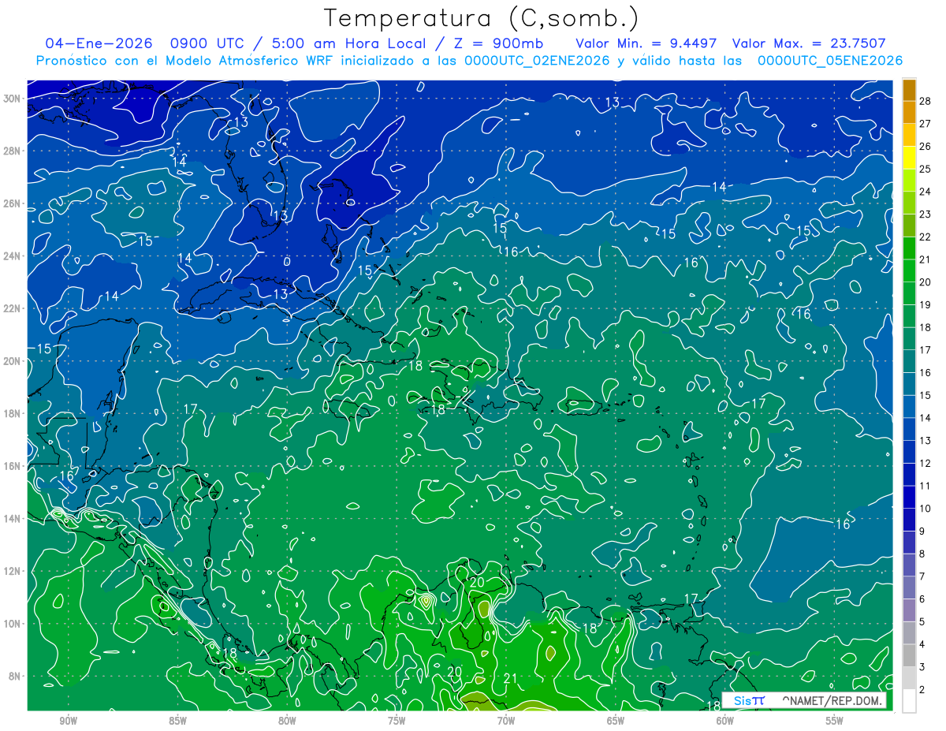This screenshot has width=946, height=731.
Task: Pick the green swatch between colorbar 20 and 21
Action: pos(909,270)
